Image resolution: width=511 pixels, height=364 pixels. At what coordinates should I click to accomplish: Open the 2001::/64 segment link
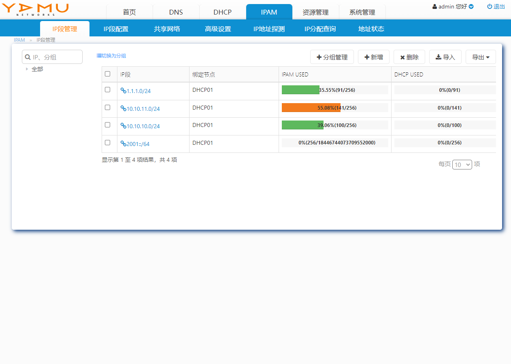(138, 144)
